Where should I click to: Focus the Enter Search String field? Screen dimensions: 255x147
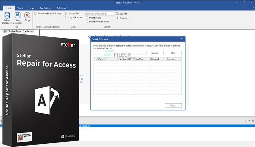click(x=100, y=14)
